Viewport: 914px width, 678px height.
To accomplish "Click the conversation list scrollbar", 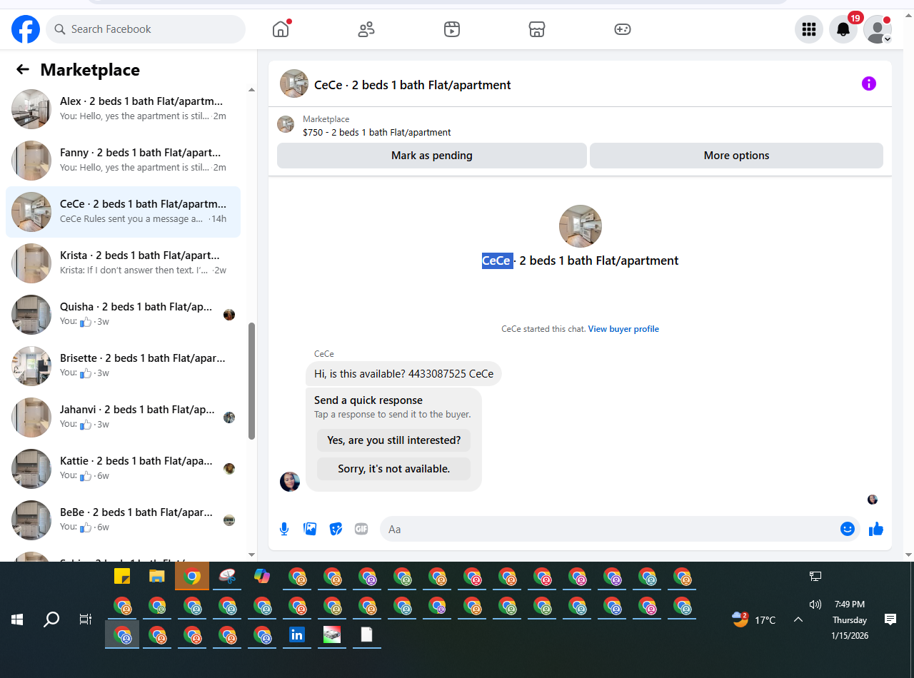I will point(251,381).
